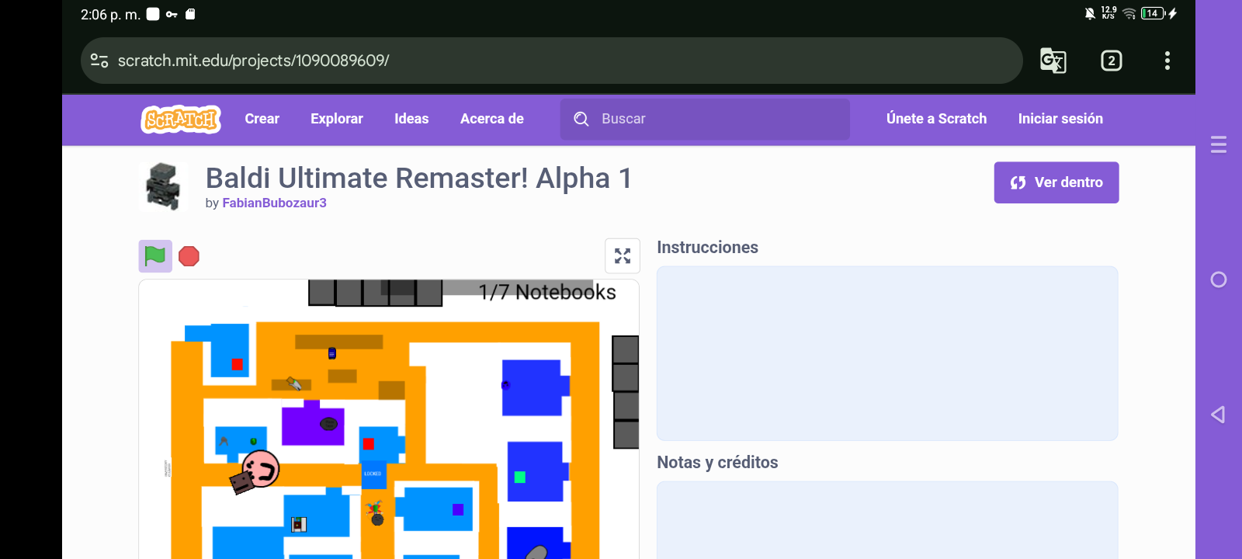
Task: Click the search magnifier icon
Action: click(x=581, y=119)
